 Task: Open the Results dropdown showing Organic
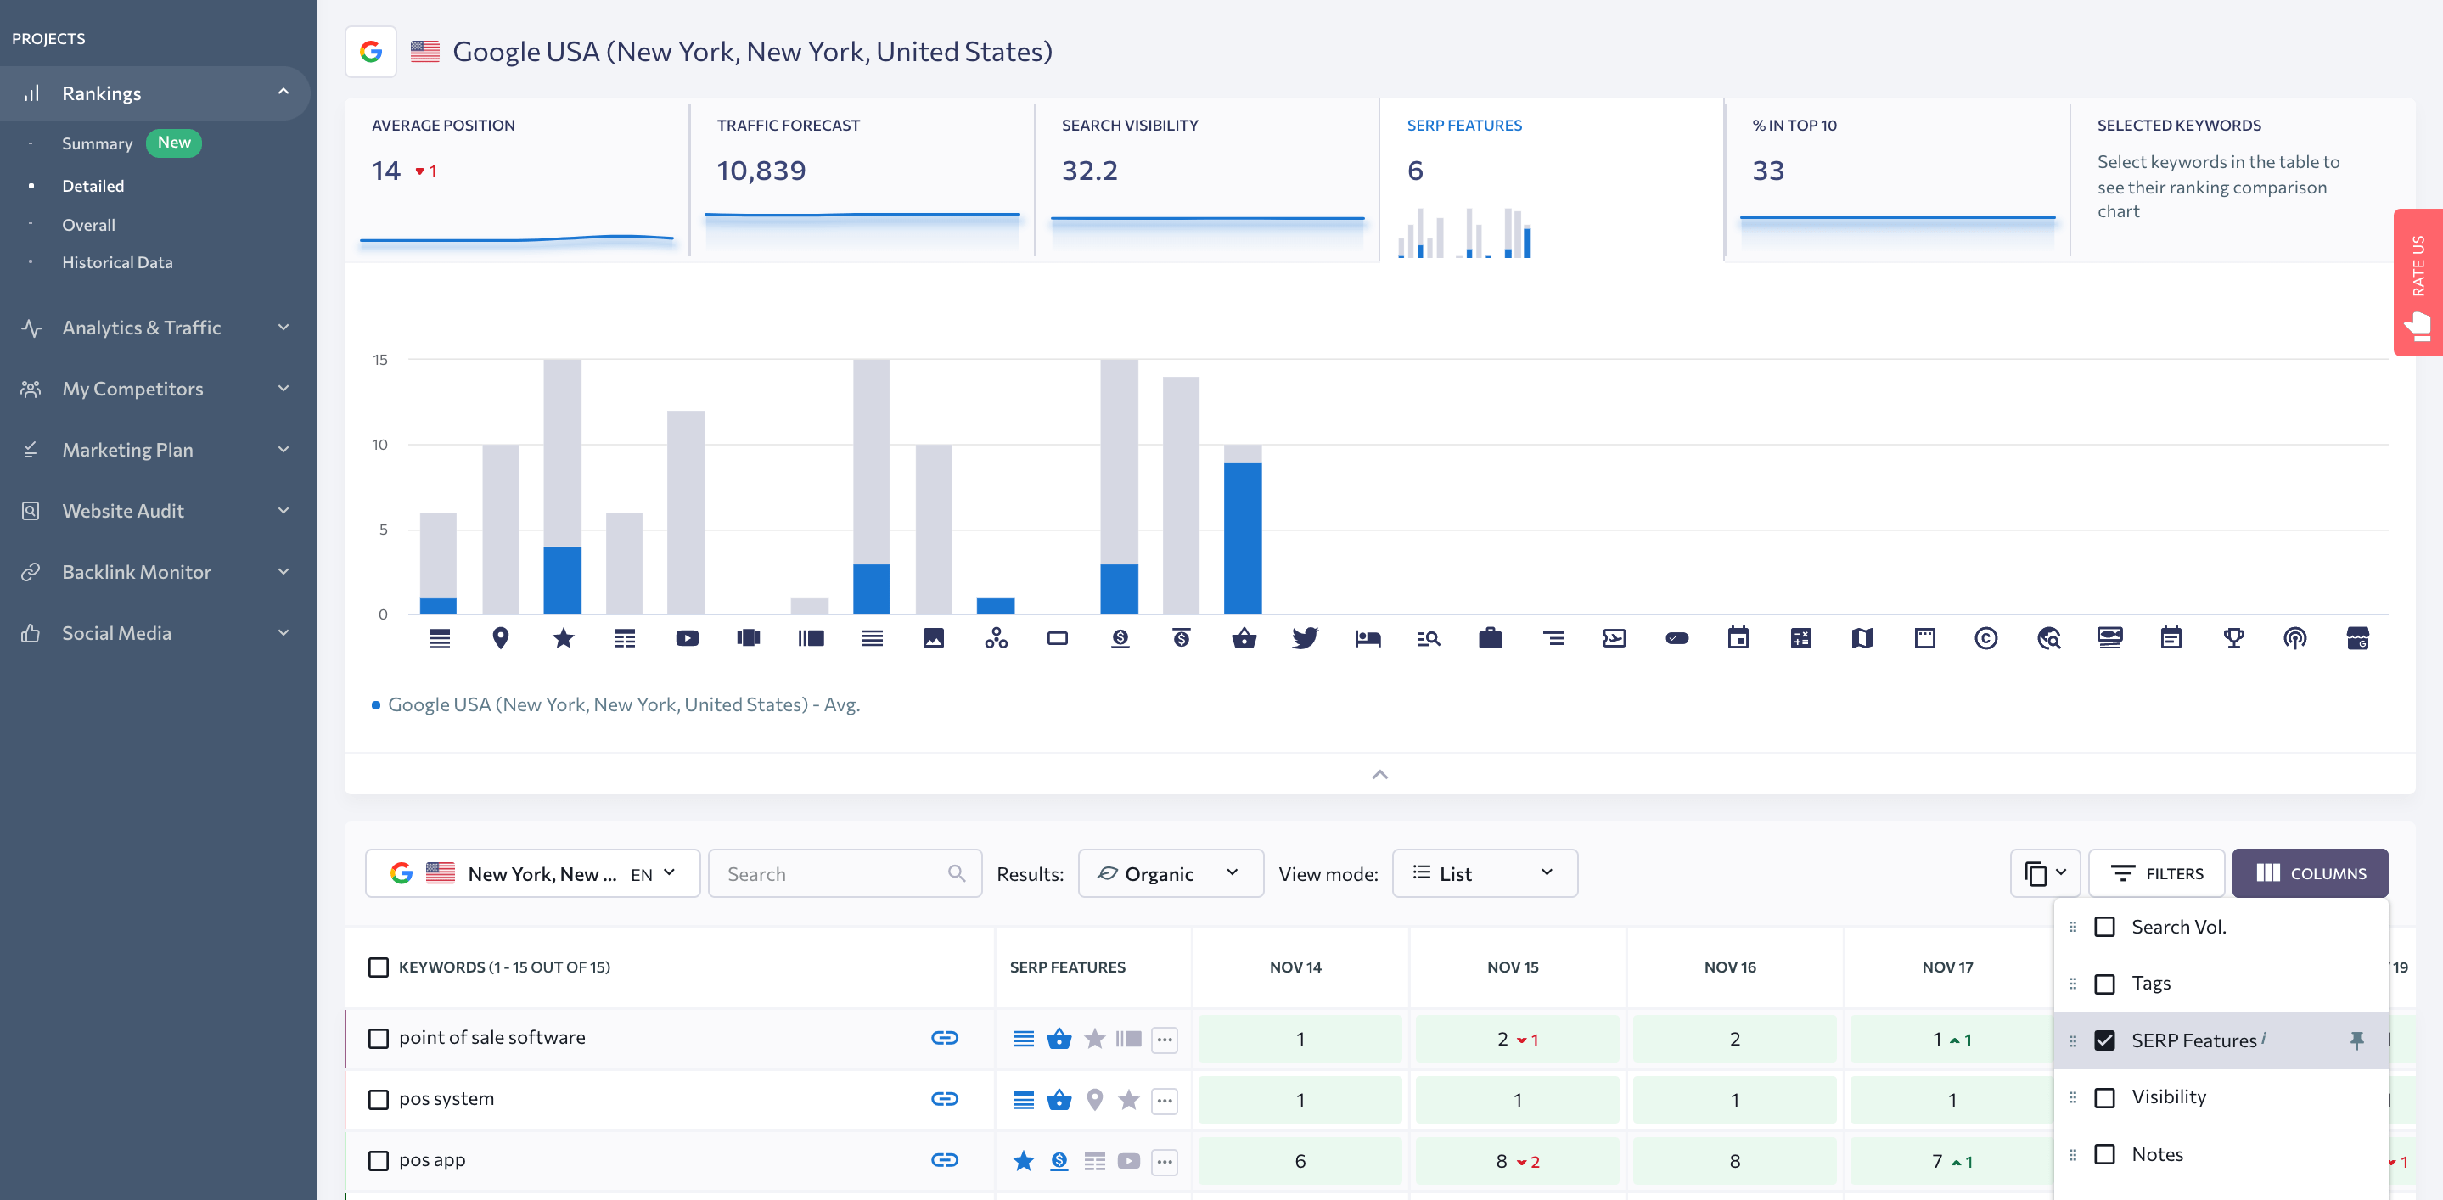point(1167,872)
